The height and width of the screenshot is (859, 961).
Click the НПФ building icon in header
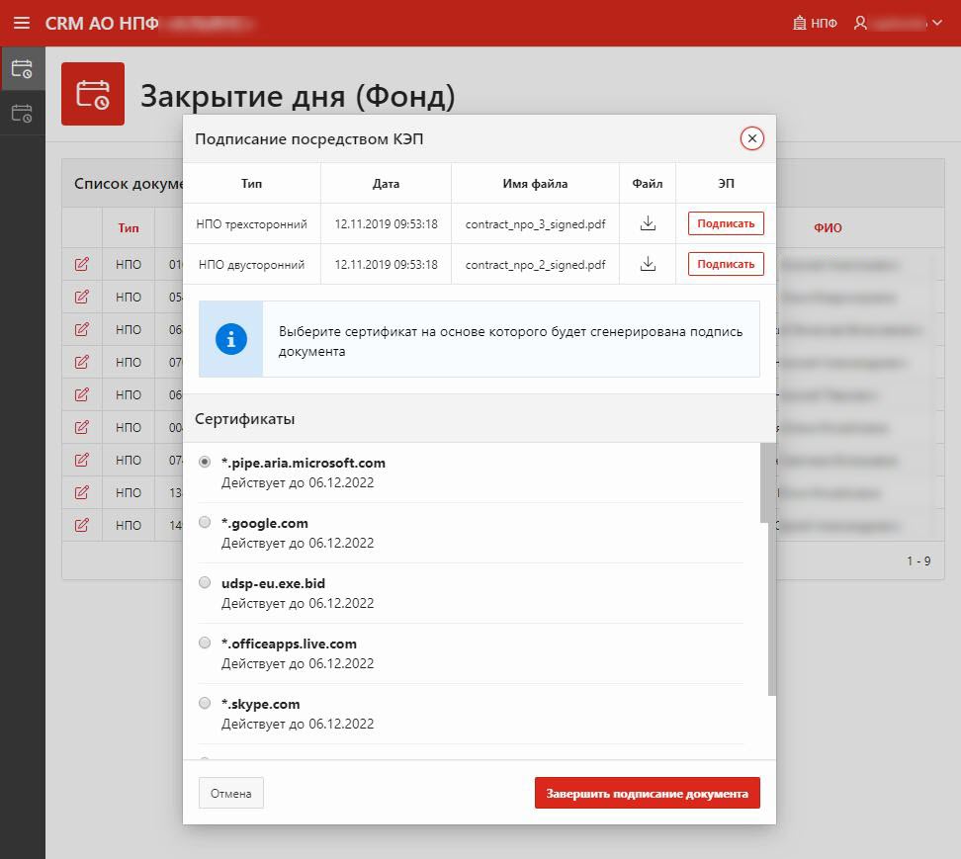coord(799,23)
